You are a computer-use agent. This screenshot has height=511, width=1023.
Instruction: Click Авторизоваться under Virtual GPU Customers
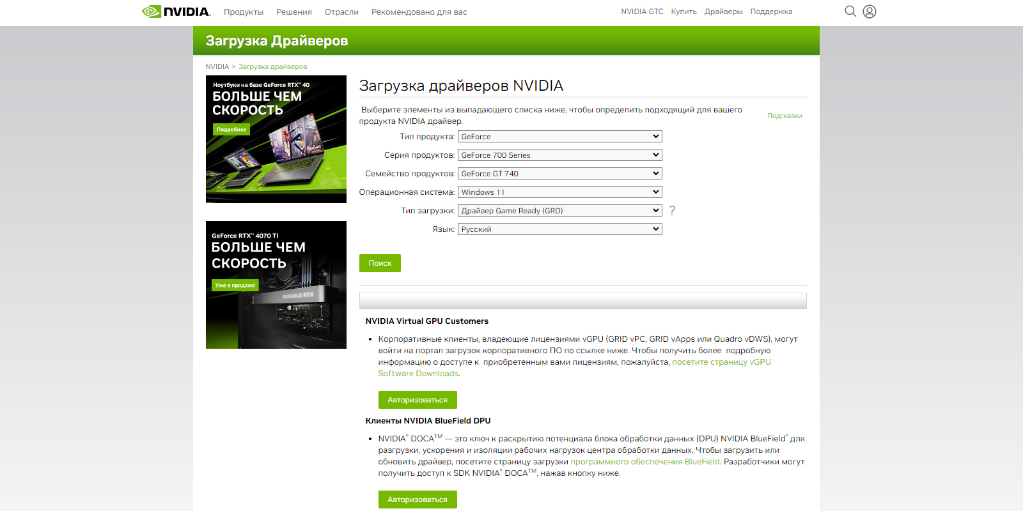click(418, 400)
